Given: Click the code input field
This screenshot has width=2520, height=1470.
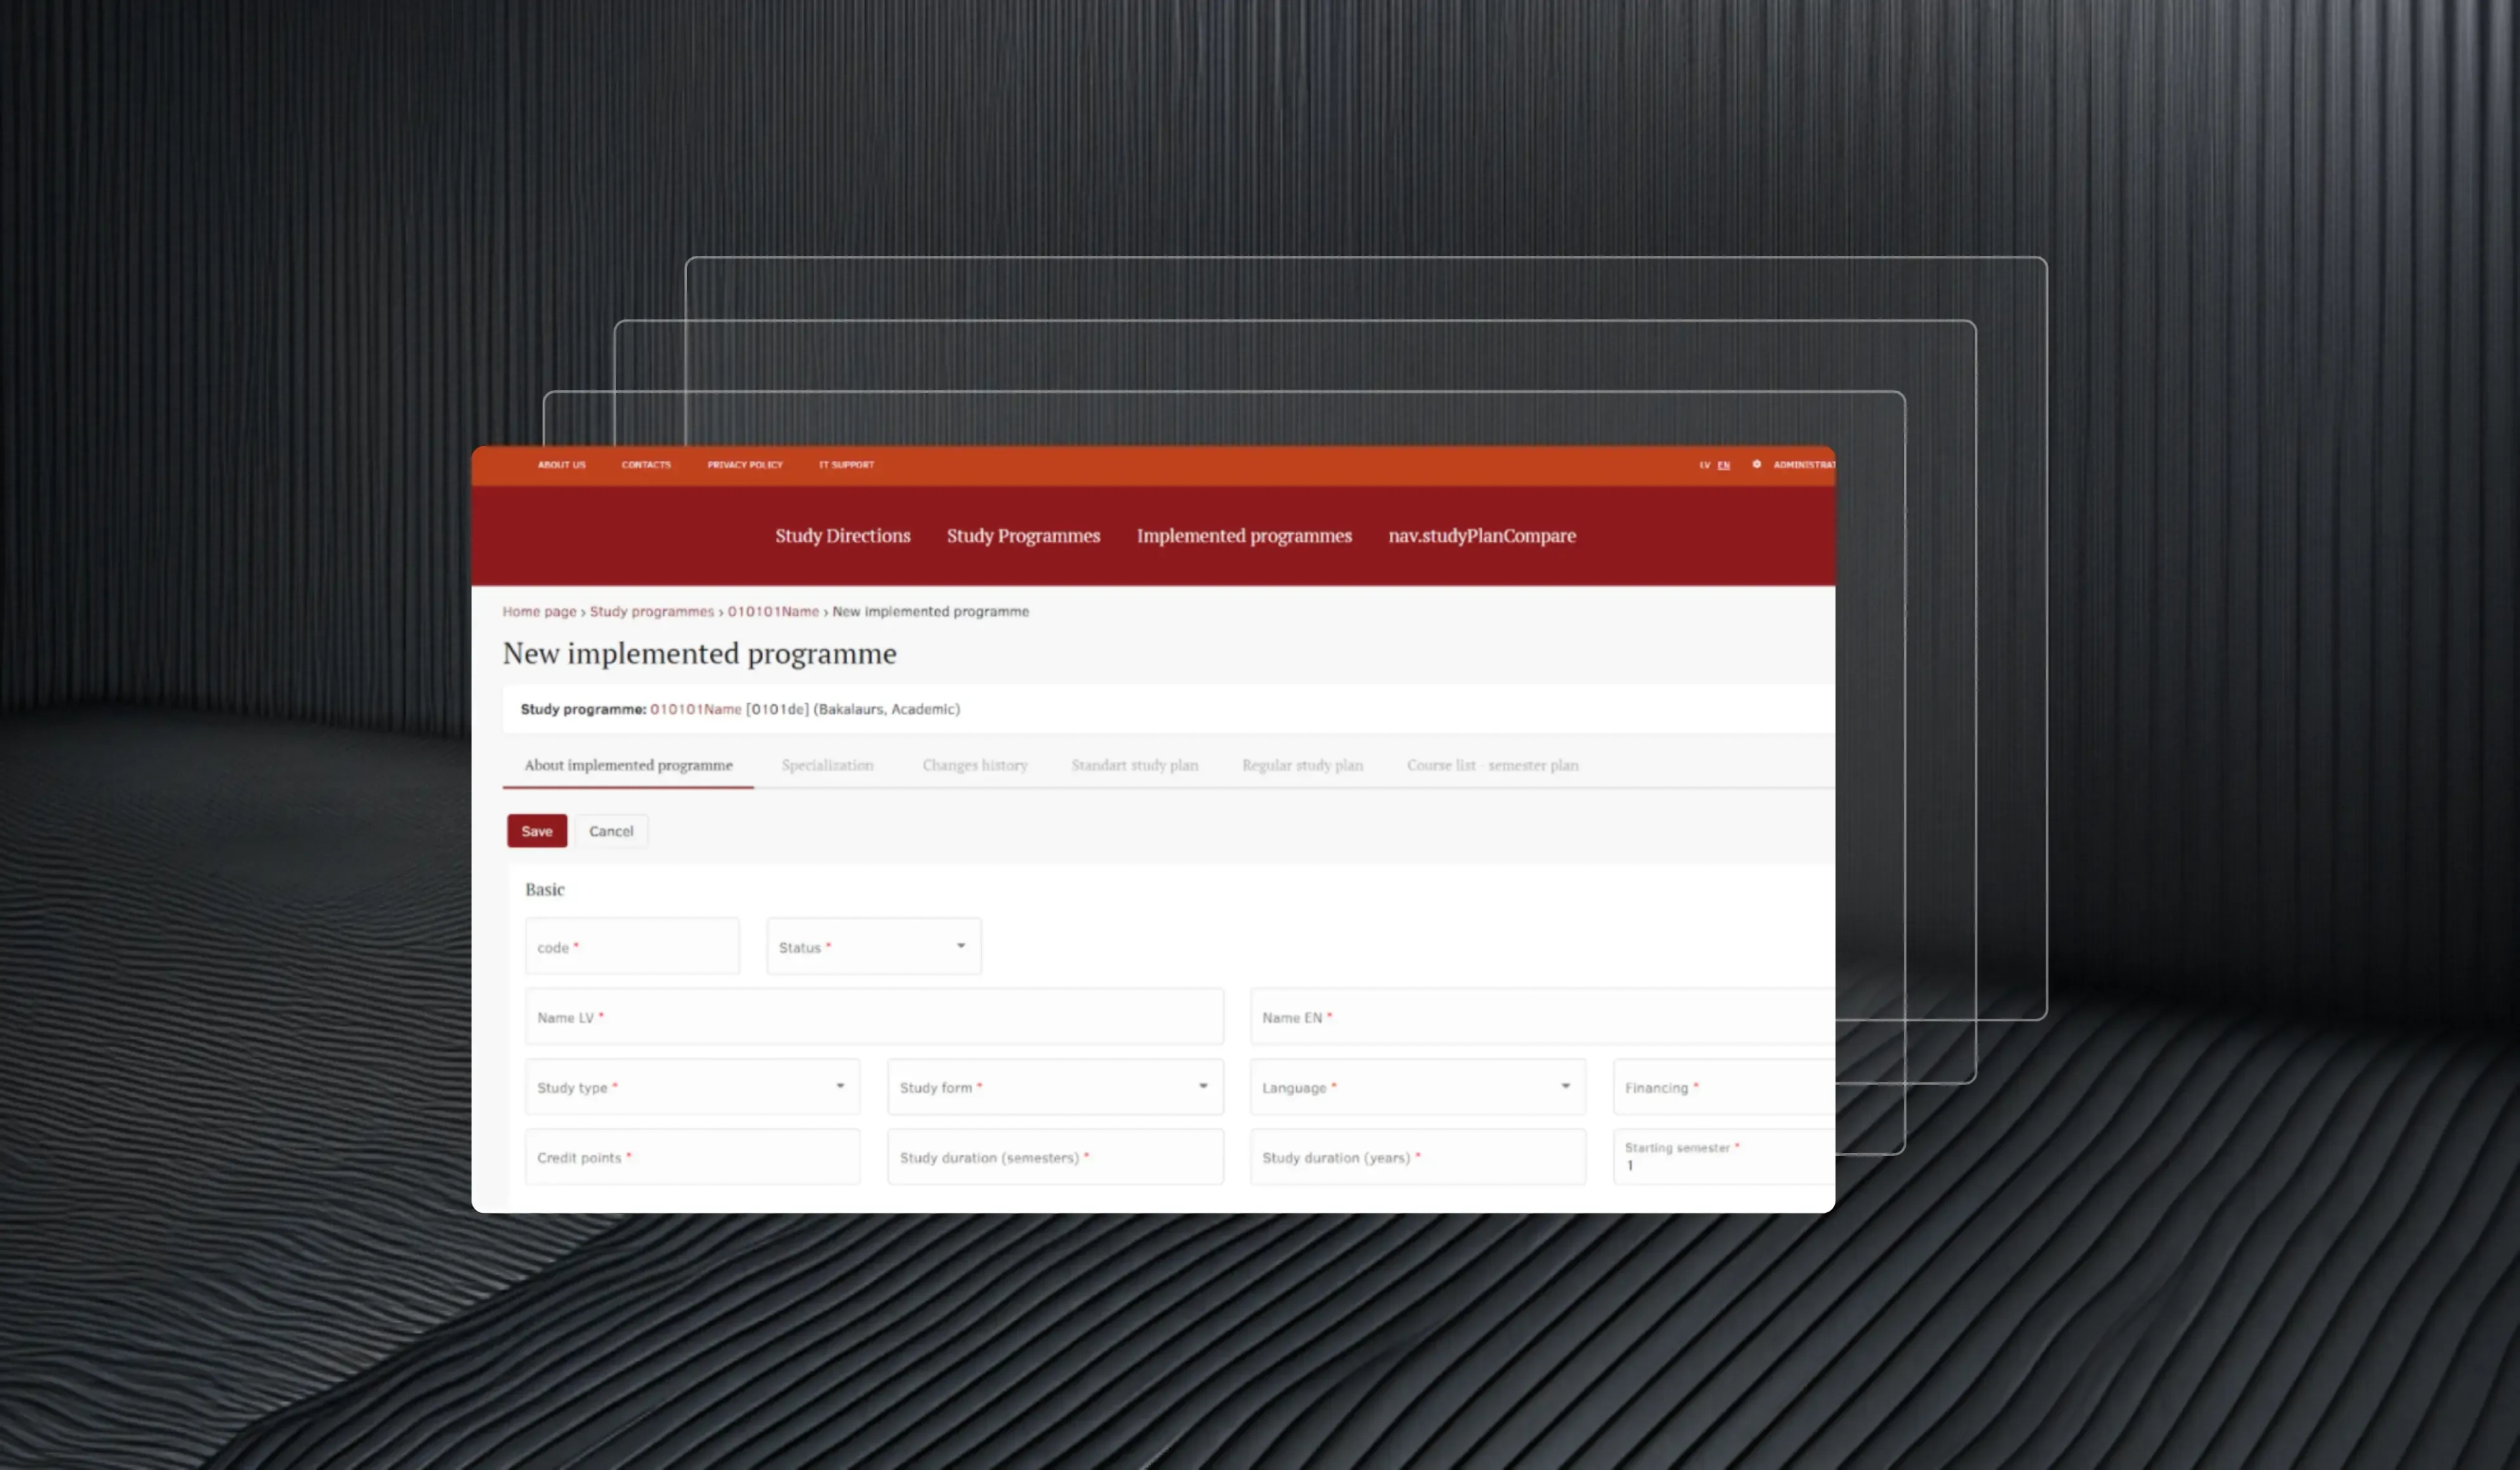Looking at the screenshot, I should click(x=631, y=947).
